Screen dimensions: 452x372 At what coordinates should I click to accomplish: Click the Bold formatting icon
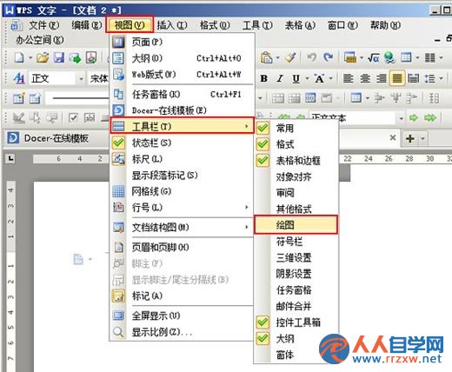[x=263, y=78]
